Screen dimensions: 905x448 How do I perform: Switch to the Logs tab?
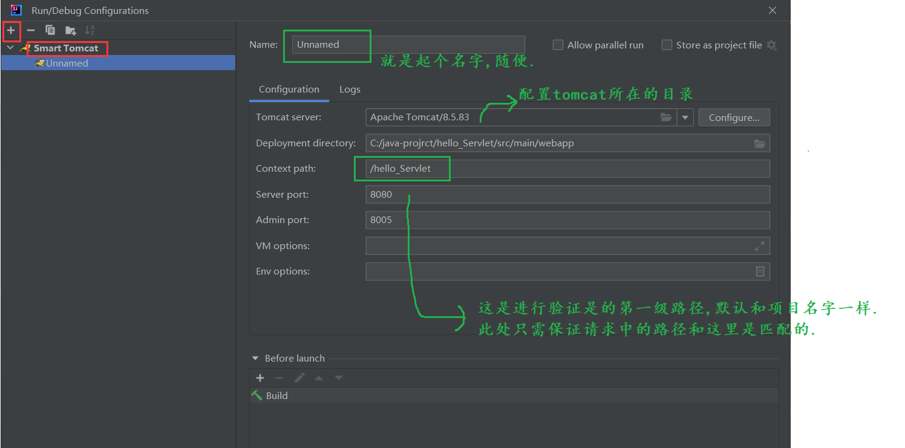pos(350,89)
